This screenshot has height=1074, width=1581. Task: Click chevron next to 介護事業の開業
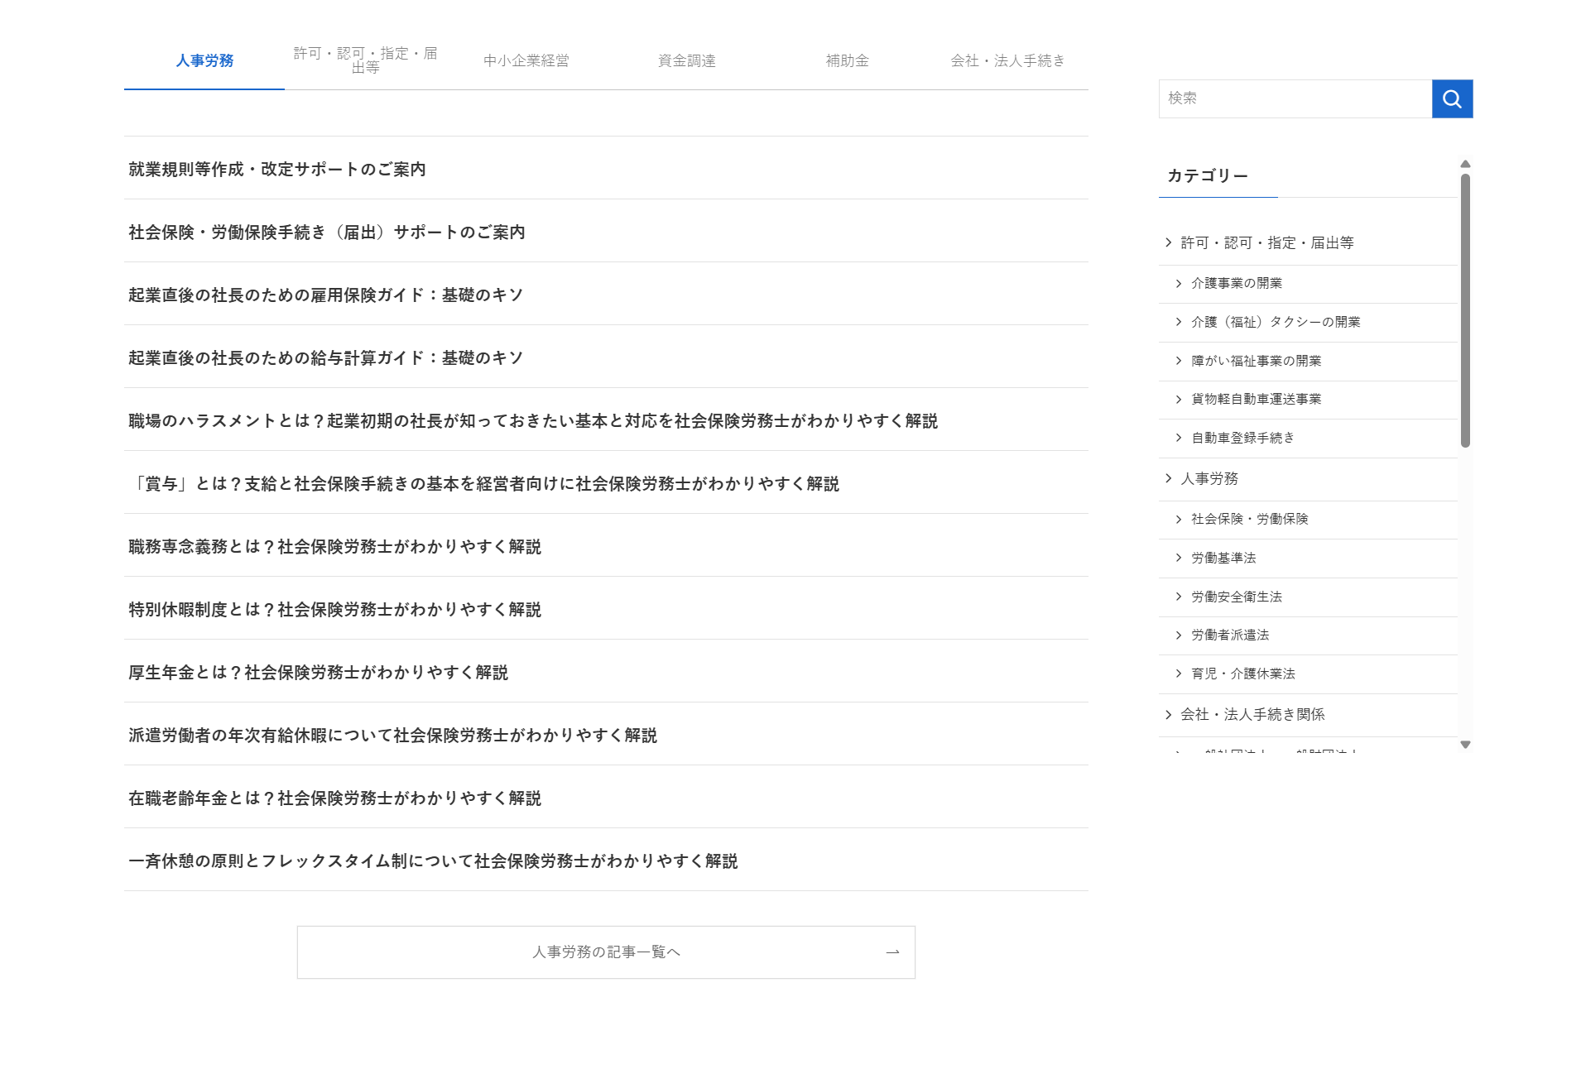[1179, 284]
